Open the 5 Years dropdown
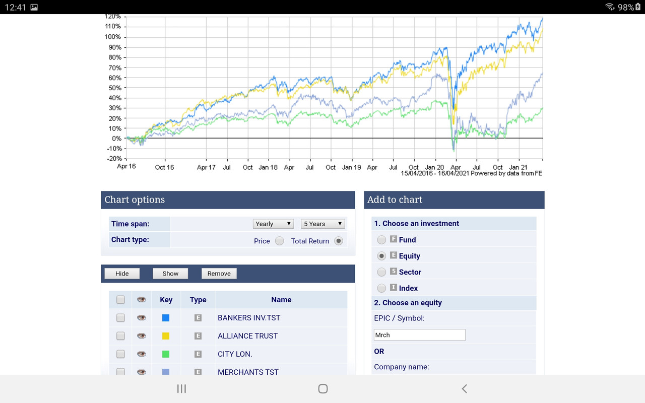The width and height of the screenshot is (645, 403). 322,224
